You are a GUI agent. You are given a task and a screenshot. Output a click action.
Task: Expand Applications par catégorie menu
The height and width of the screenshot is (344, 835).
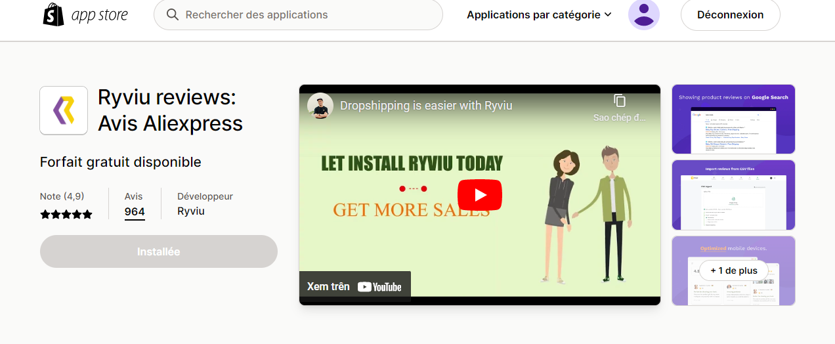click(539, 14)
